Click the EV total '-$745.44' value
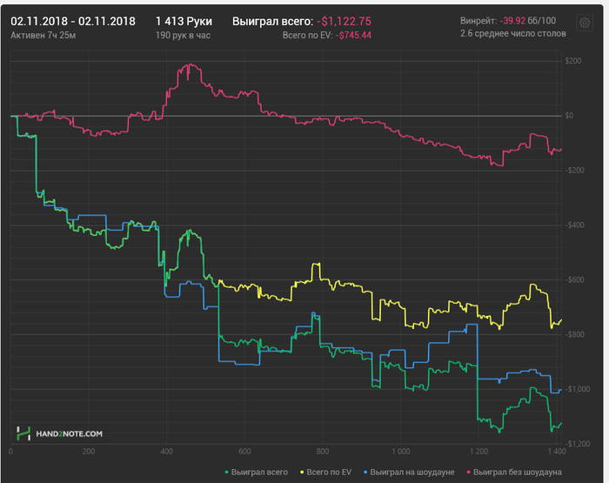609x483 pixels. coord(353,36)
